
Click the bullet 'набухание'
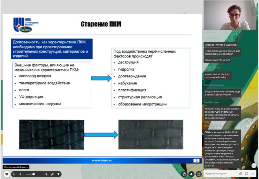pos(128,83)
